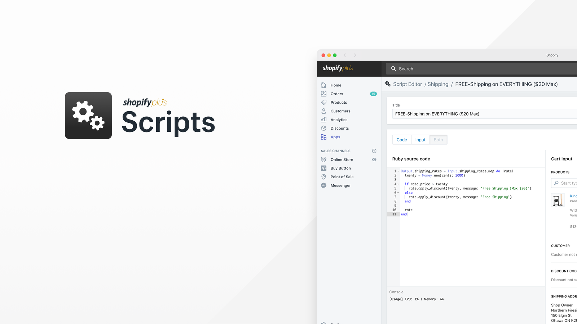Open the Shipping breadcrumb link
577x324 pixels.
[437, 84]
